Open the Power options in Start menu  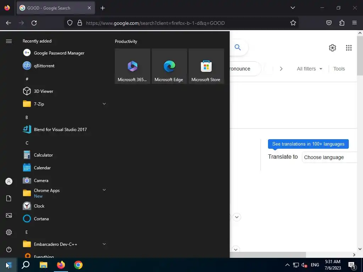point(9,249)
